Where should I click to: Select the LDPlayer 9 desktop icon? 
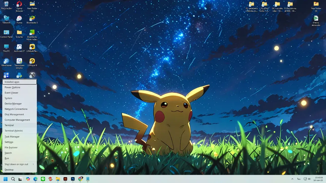[32, 63]
